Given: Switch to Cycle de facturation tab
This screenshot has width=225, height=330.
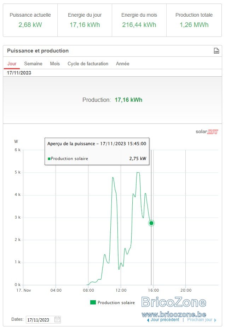Looking at the screenshot, I should tap(88, 64).
